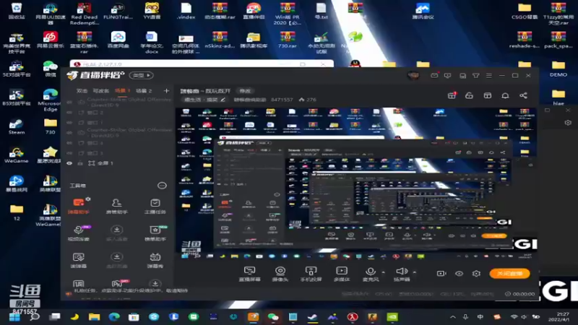Click the 00:00:00 stream timer
Screen dimensions: 578x325
coord(523,294)
